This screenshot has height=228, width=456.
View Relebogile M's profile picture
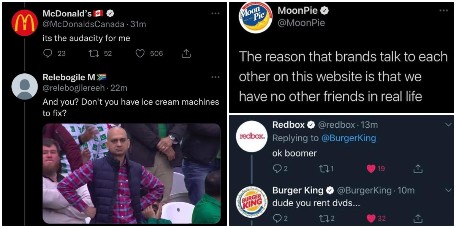pyautogui.click(x=25, y=86)
